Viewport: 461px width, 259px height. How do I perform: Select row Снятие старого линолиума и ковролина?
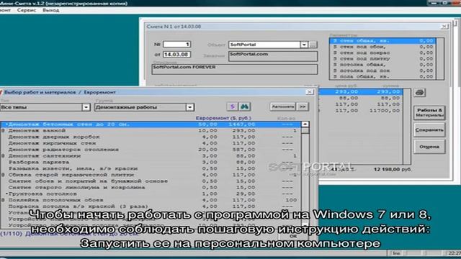151,188
